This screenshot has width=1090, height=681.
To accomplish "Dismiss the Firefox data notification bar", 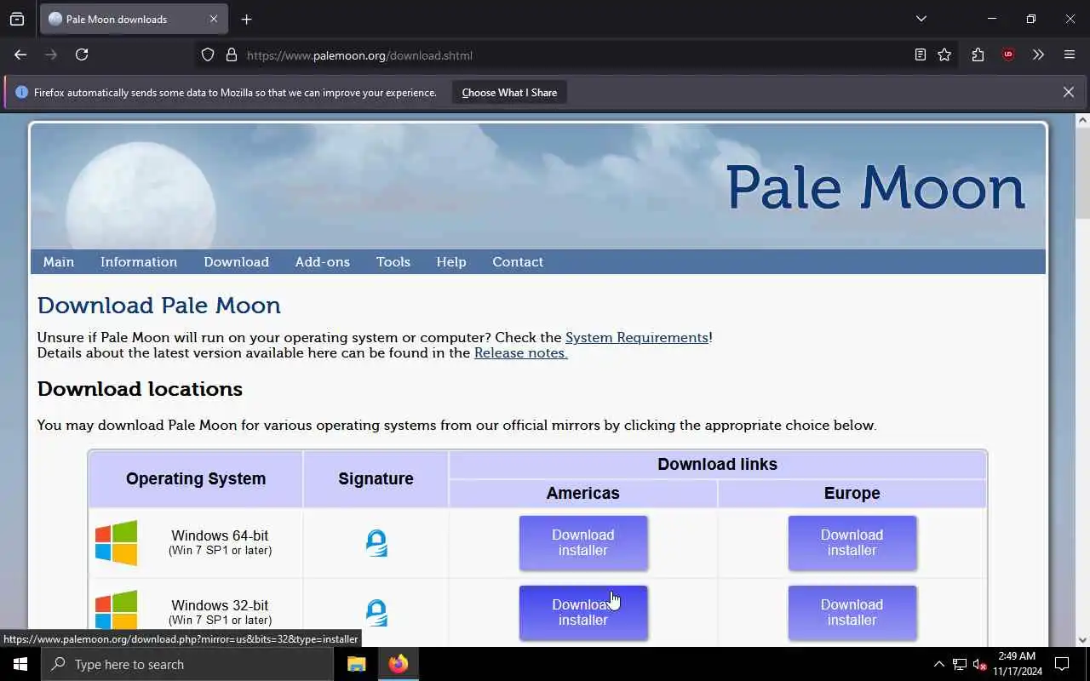I will [1068, 92].
